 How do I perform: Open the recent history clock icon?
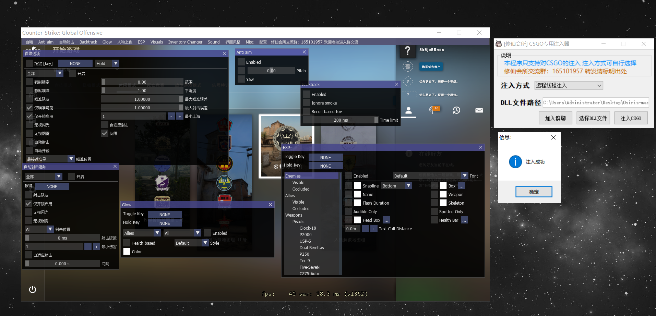point(456,110)
